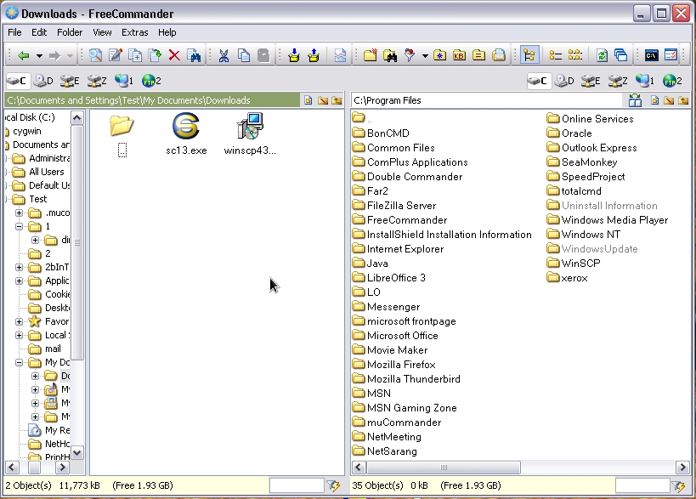
Task: Select FTP connection 2 in left drive bar
Action: click(151, 81)
